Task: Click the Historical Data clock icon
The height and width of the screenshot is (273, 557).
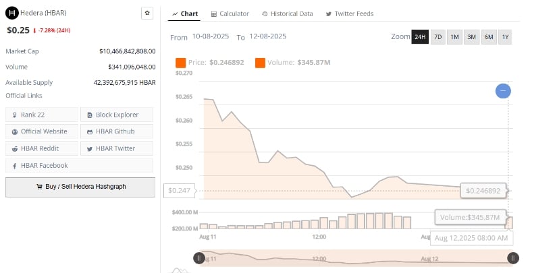Action: [265, 14]
